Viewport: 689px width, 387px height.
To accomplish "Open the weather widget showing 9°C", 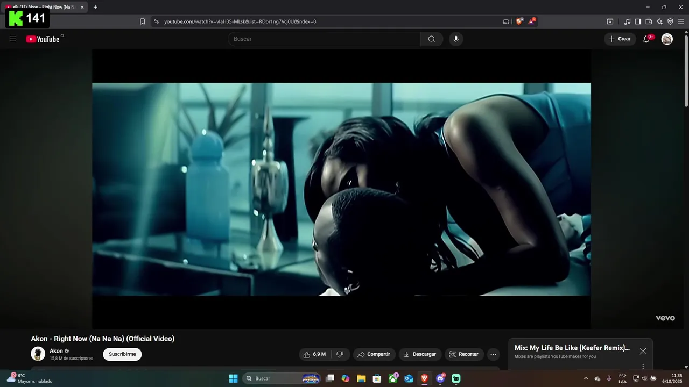I will [x=30, y=378].
